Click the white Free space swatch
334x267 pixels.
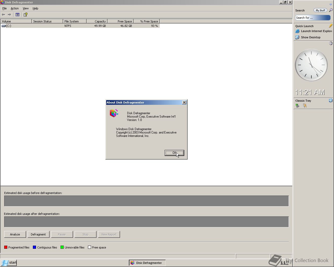coord(90,247)
